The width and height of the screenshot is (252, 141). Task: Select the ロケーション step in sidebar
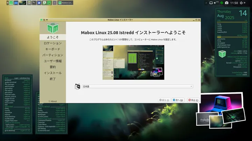click(52, 43)
